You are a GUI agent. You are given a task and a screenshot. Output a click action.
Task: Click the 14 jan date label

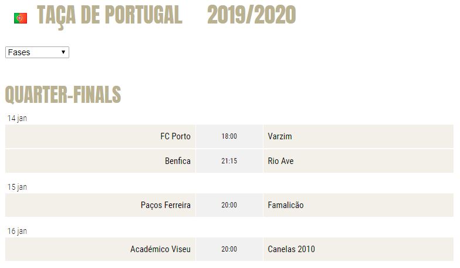point(17,119)
